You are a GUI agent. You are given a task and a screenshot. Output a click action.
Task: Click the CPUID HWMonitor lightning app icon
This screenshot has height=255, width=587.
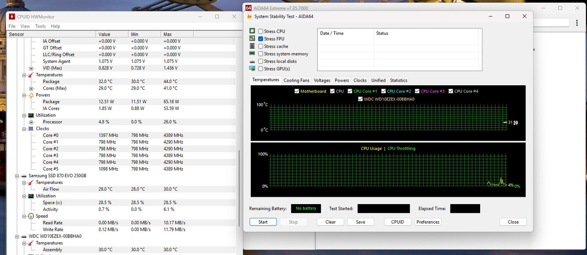click(x=12, y=17)
